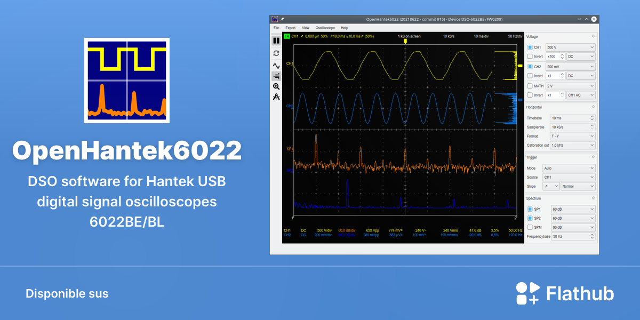Open the SP1 60 dB dropdown
The width and height of the screenshot is (640, 320).
coord(573,209)
